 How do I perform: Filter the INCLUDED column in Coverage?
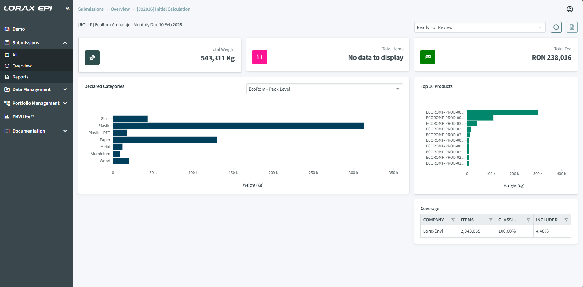coord(566,220)
